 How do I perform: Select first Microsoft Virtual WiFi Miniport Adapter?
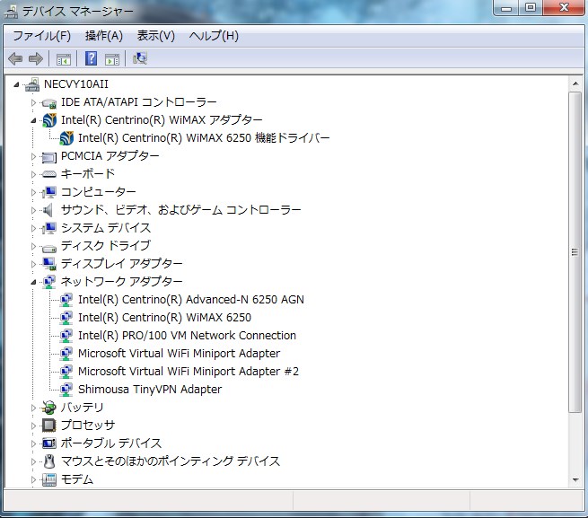(180, 354)
